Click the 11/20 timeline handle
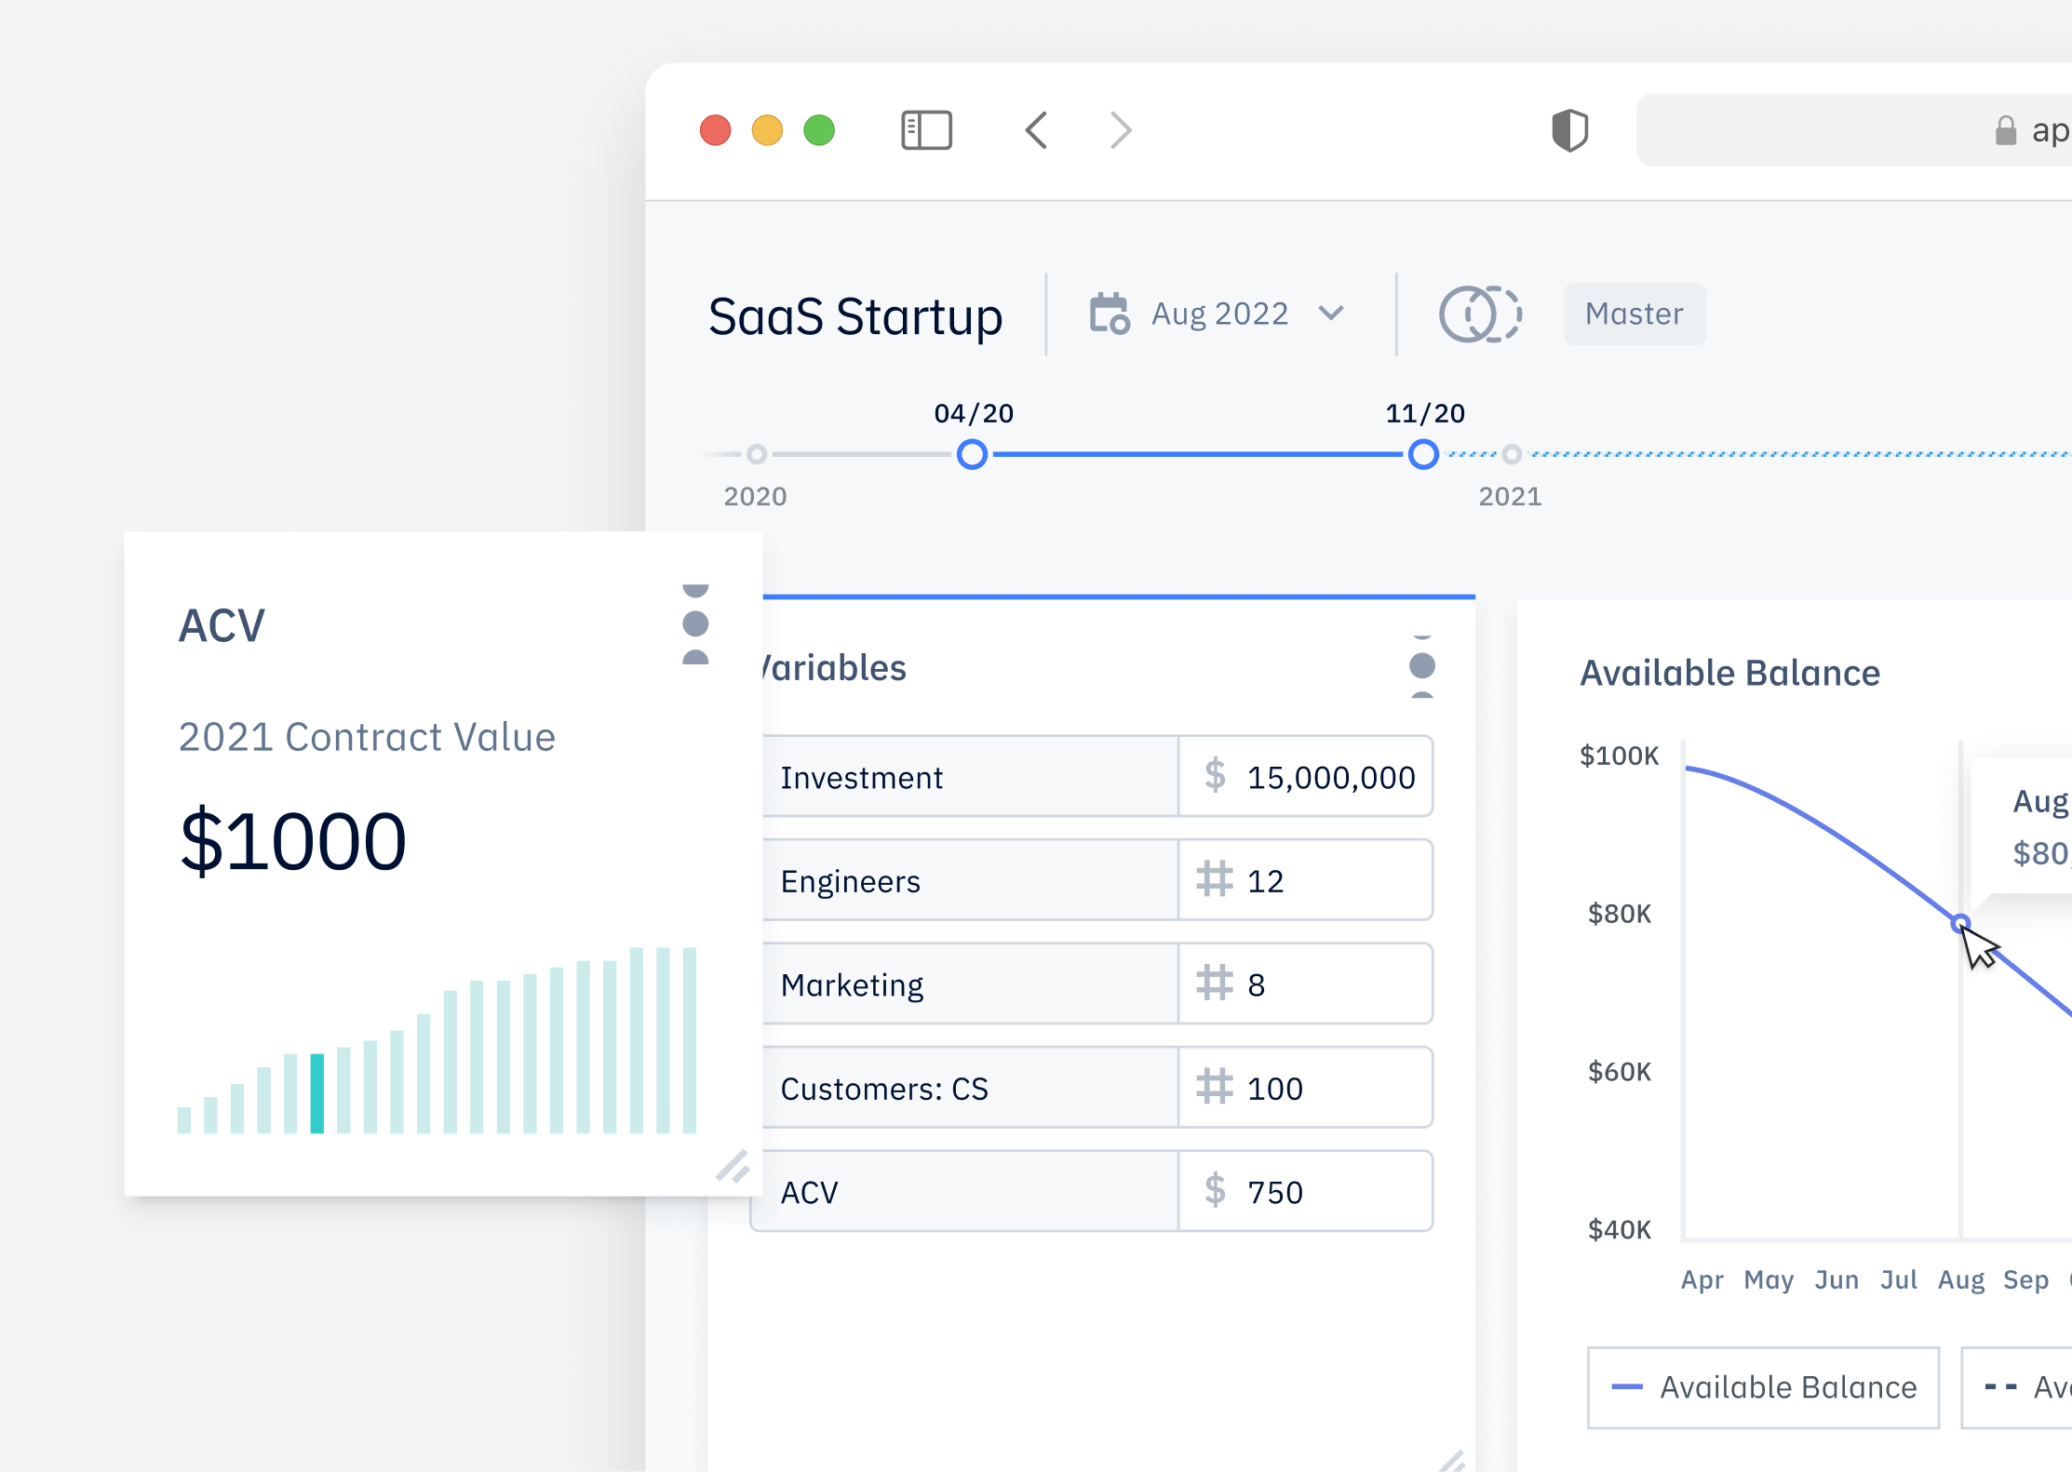This screenshot has width=2072, height=1472. pos(1422,455)
